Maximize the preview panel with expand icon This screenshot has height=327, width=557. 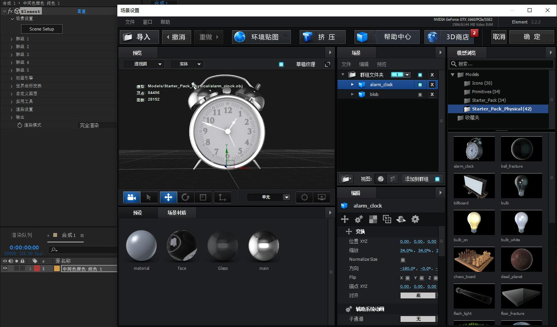[327, 64]
